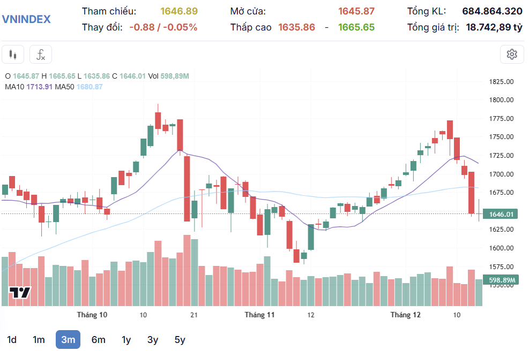Click the VNINDEX ticker title
Screen dimensions: 529x351
point(26,19)
